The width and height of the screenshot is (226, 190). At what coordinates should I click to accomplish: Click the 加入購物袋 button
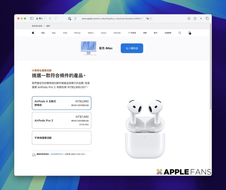(x=132, y=48)
